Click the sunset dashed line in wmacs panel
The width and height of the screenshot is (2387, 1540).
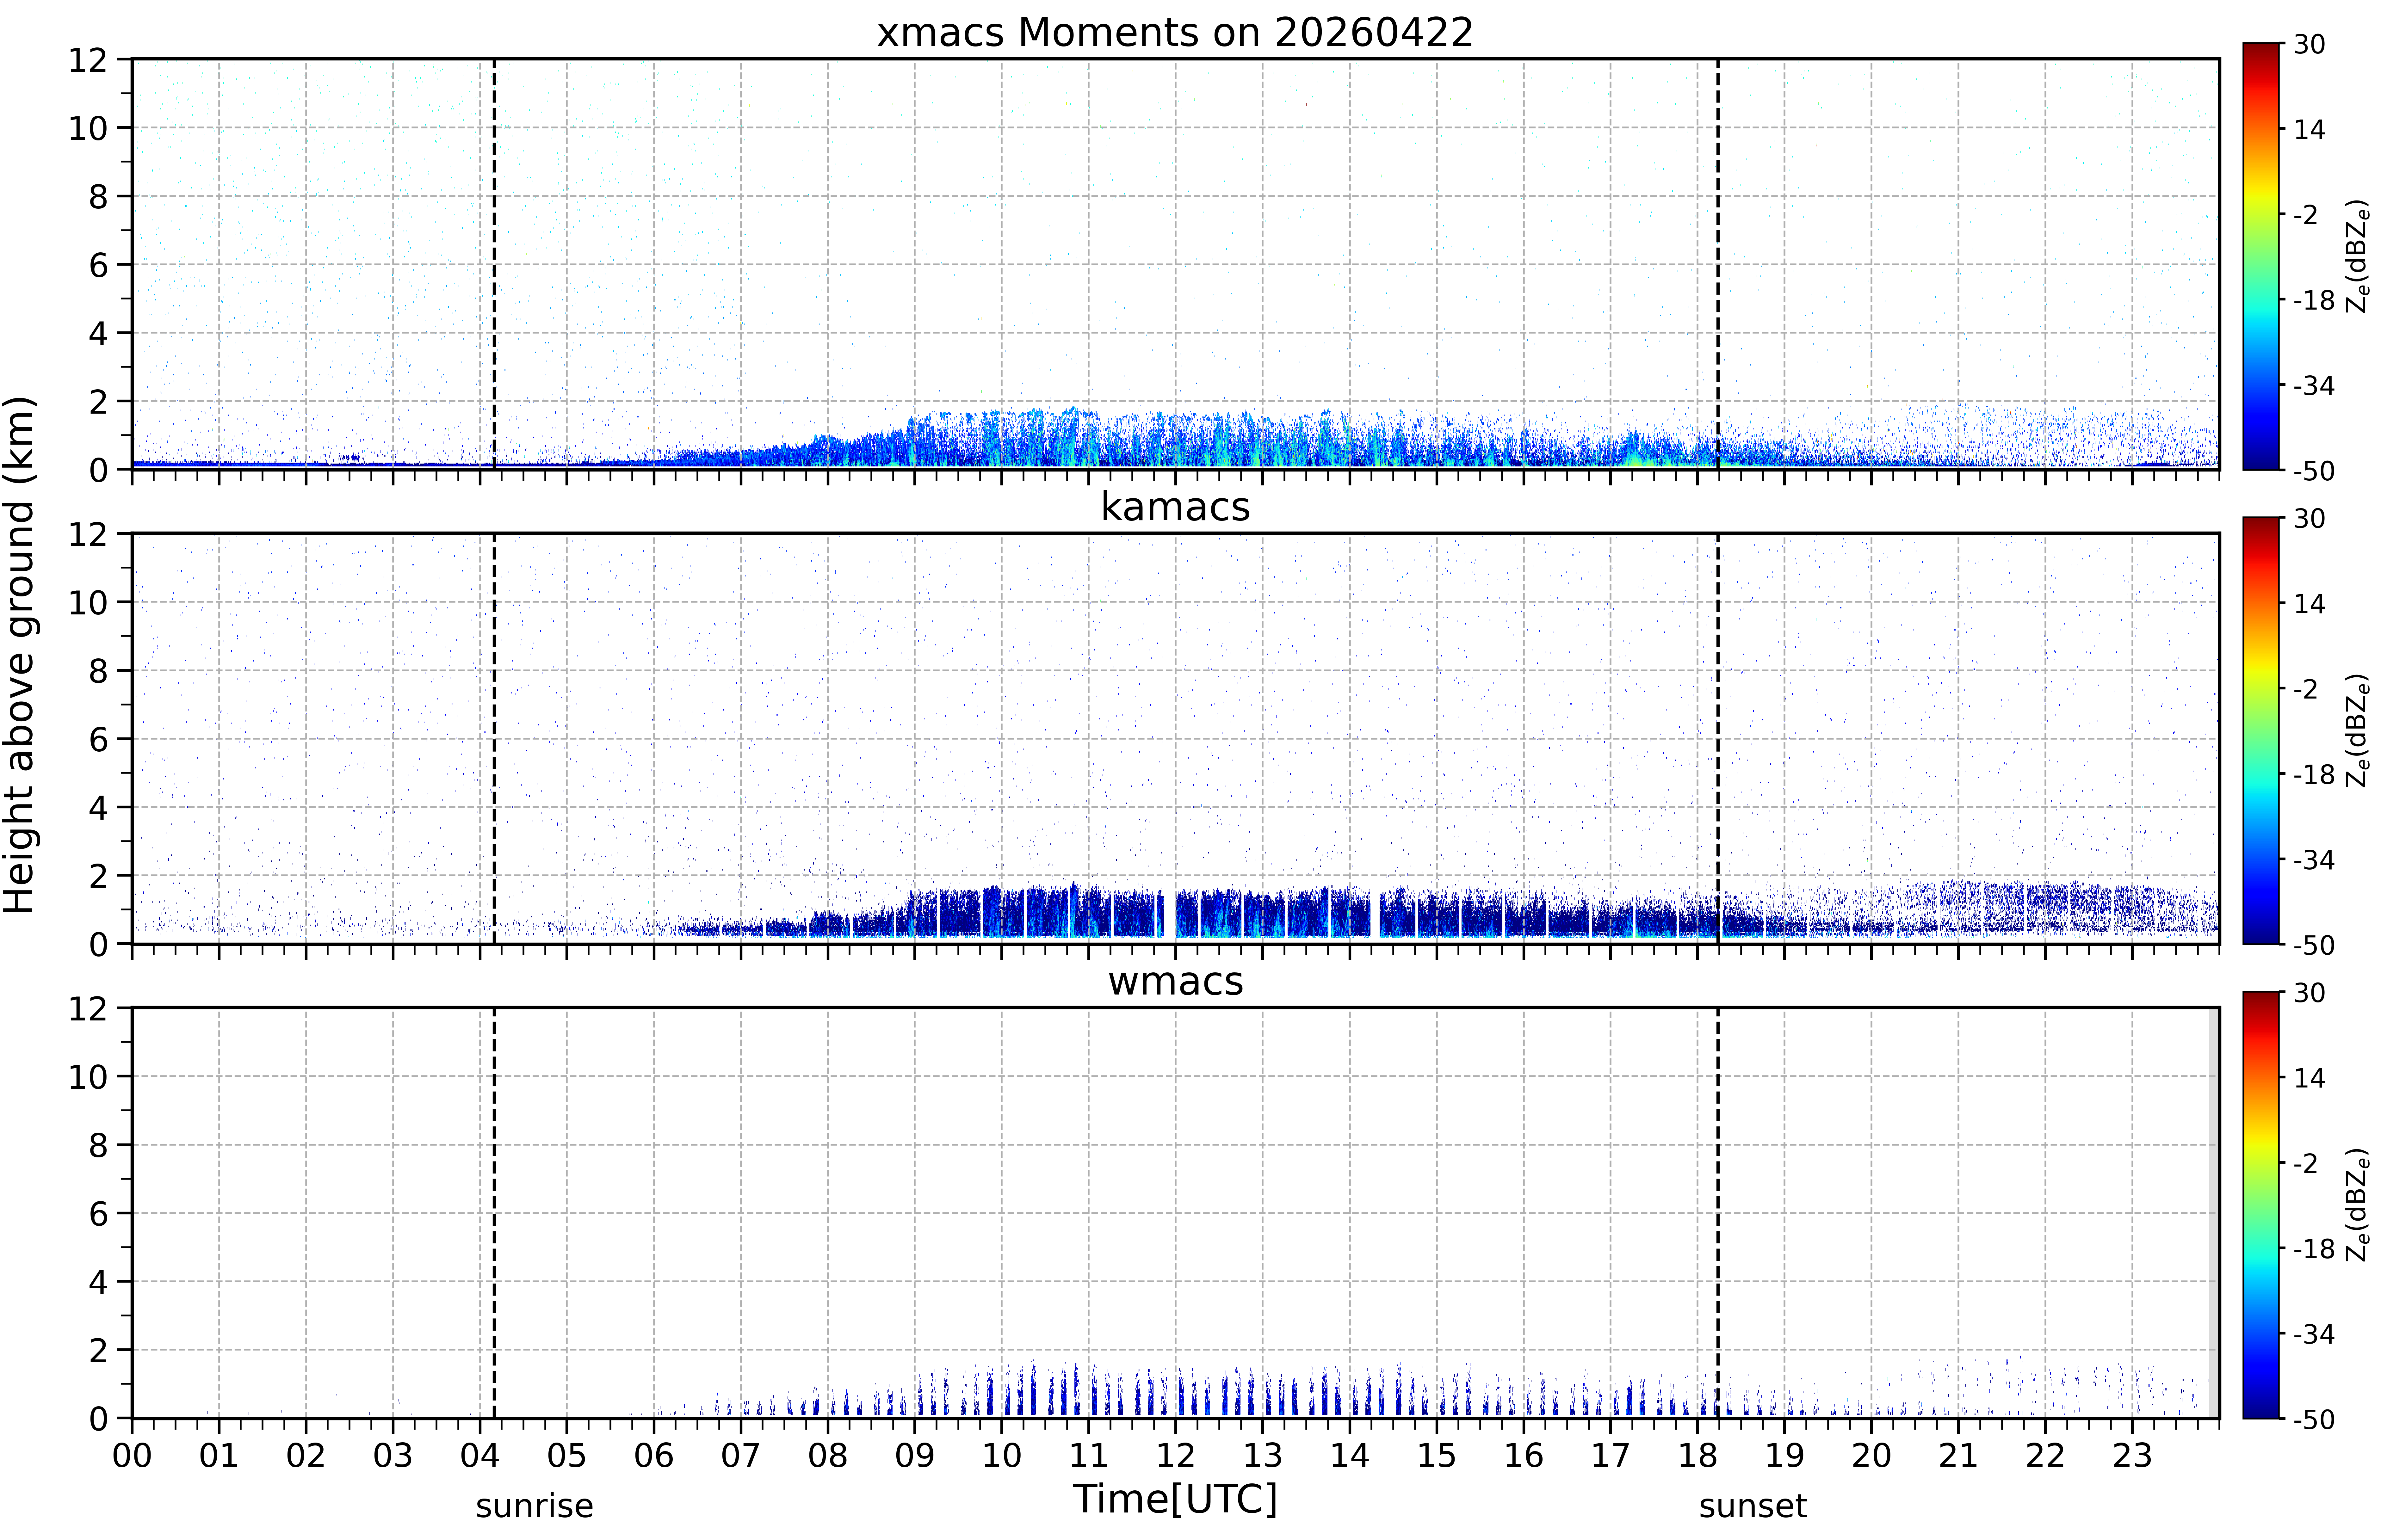tap(1718, 1213)
